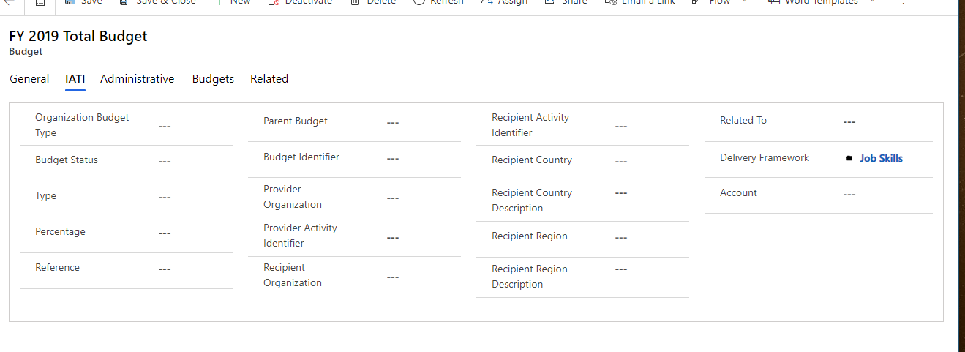
Task: Open the Job Skills delivery framework link
Action: click(881, 158)
